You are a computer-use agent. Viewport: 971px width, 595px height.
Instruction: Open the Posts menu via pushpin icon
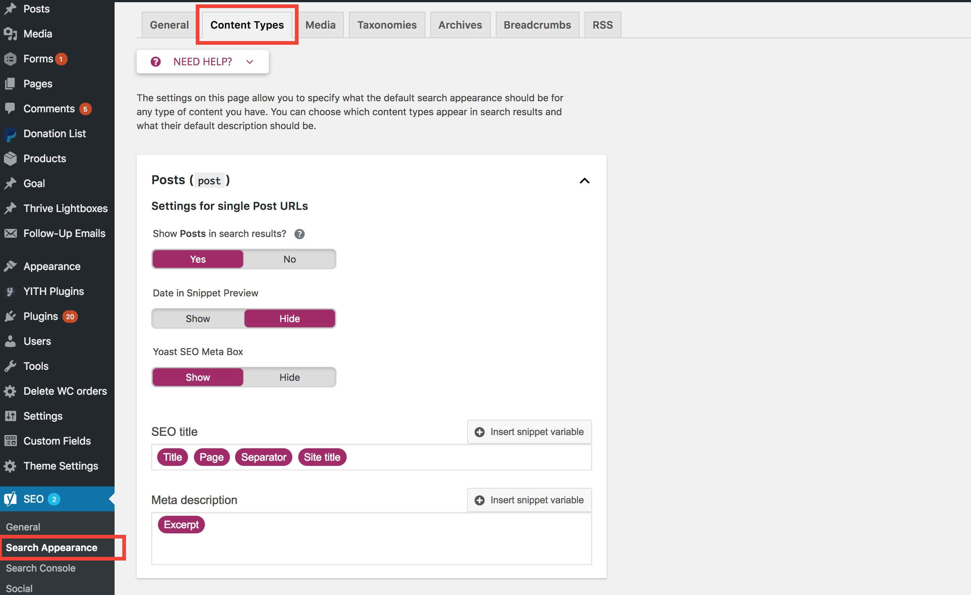click(10, 9)
